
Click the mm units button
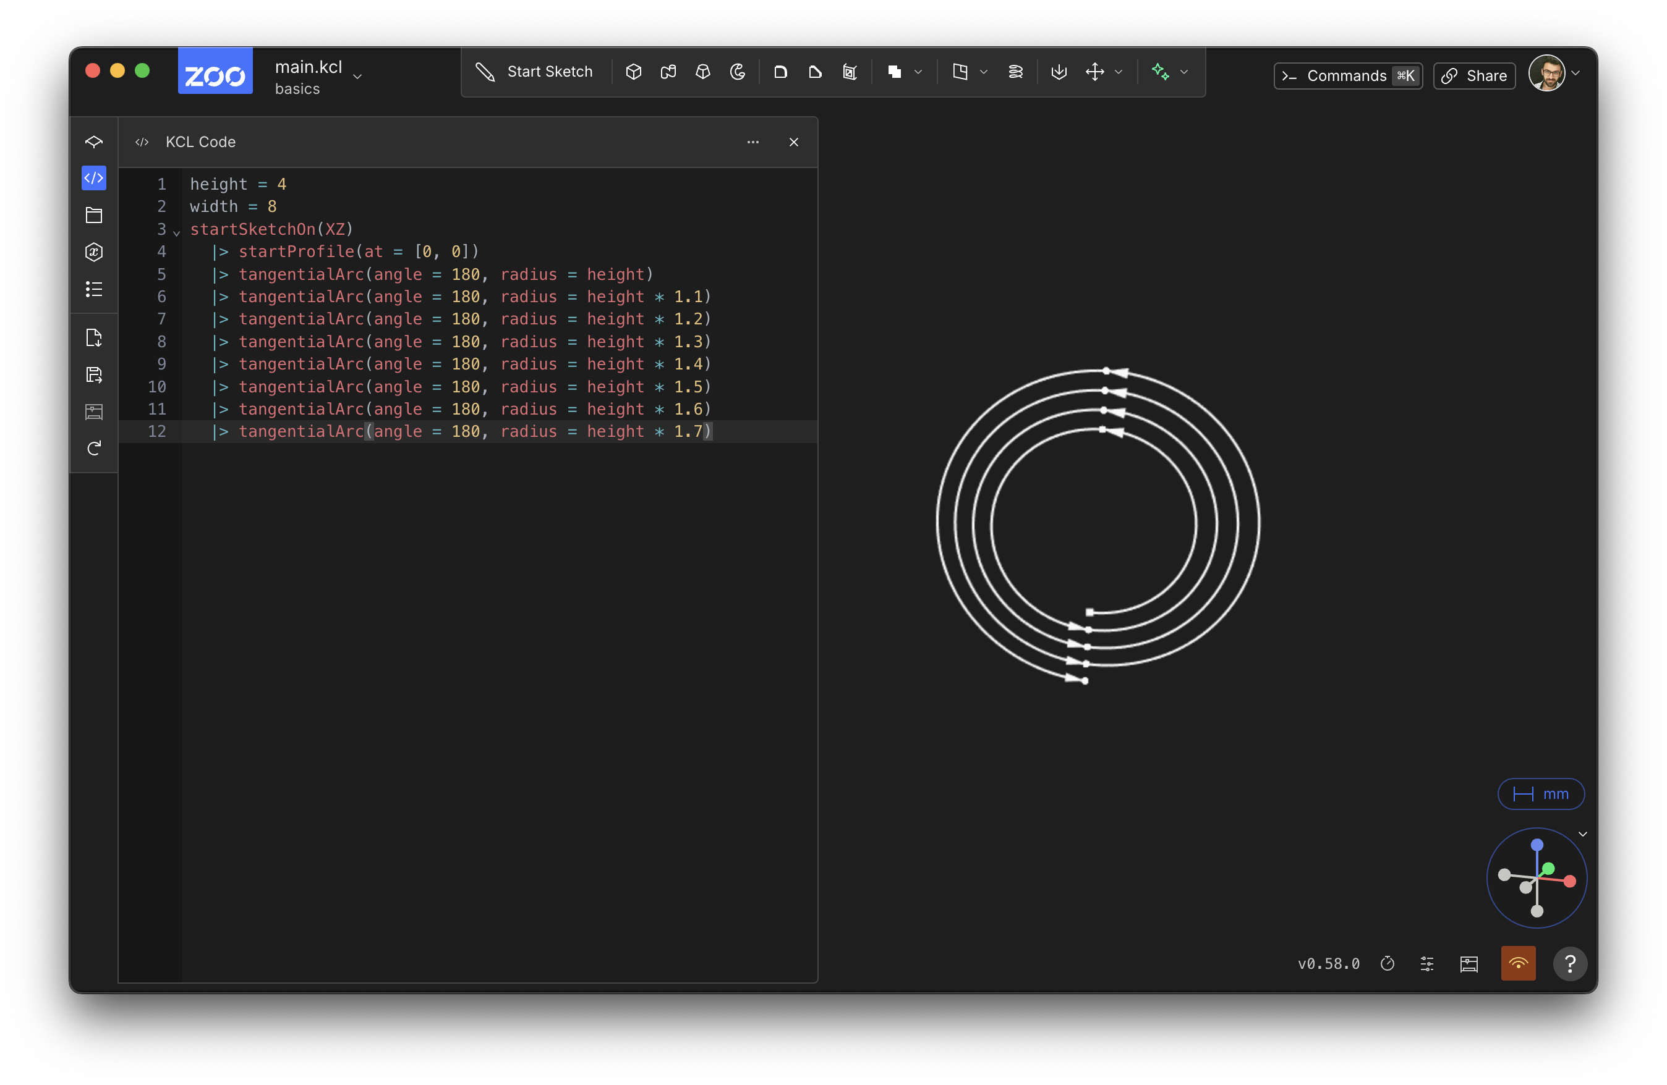point(1540,794)
